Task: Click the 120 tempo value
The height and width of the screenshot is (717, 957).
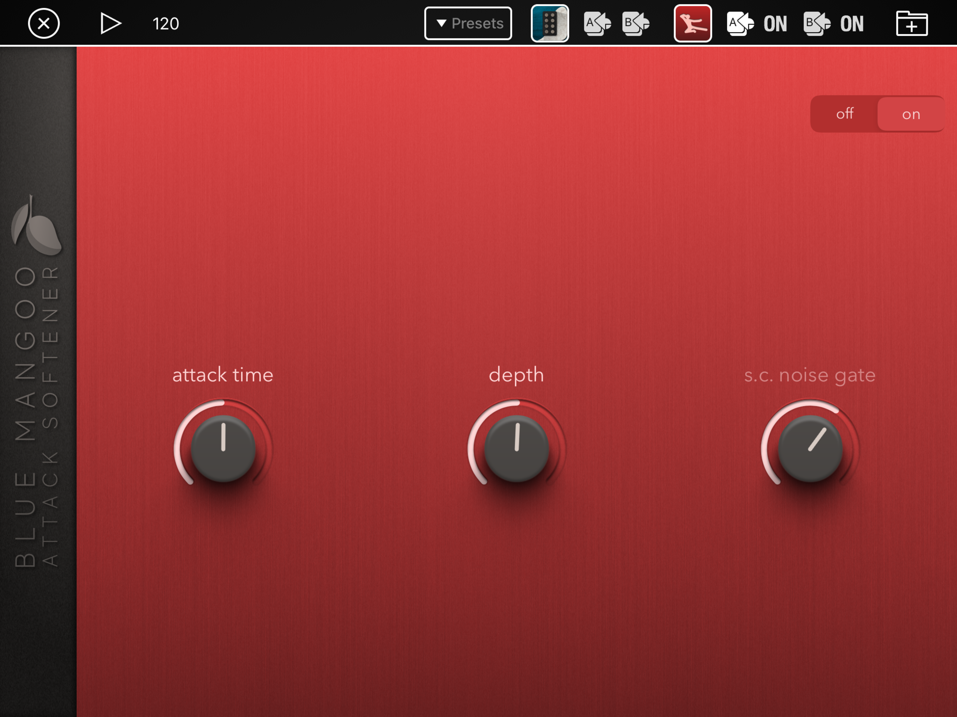Action: point(166,24)
